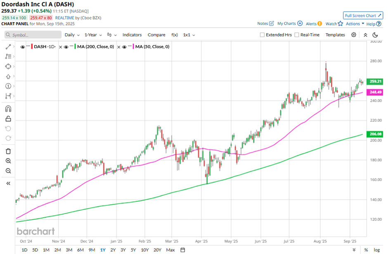The height and width of the screenshot is (254, 388).
Task: Toggle the lock drawings icon
Action: (x=8, y=119)
